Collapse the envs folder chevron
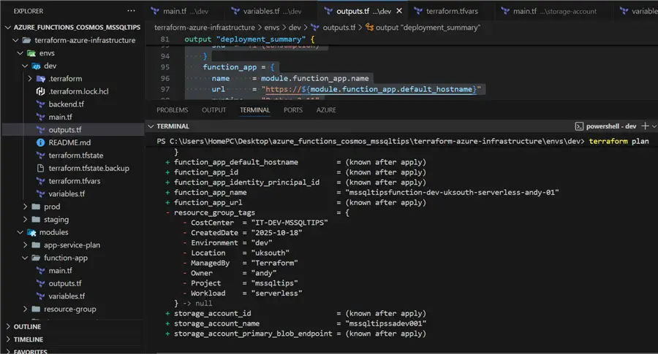This screenshot has width=658, height=354. click(20, 53)
